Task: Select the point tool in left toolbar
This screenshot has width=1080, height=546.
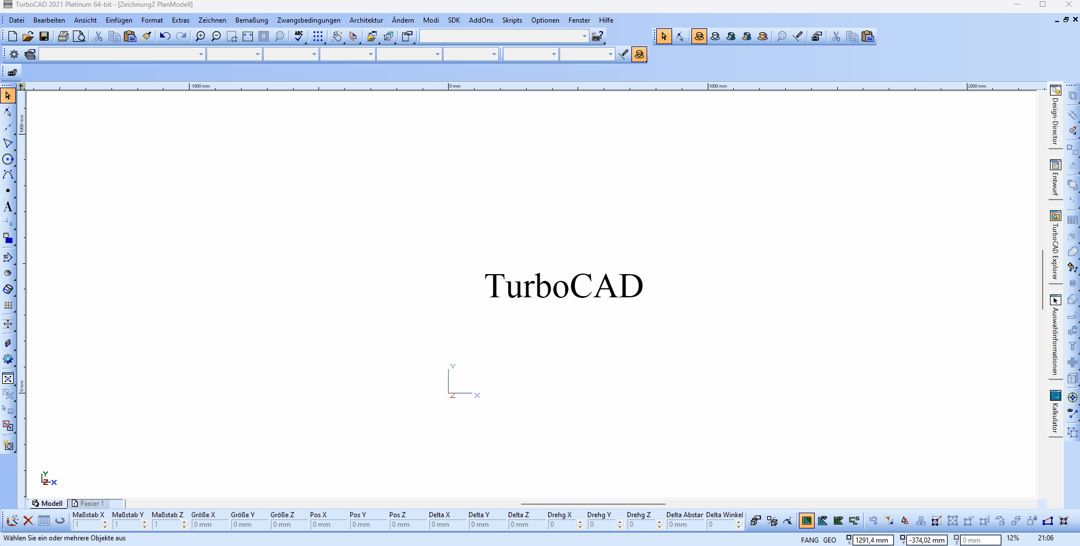Action: [8, 191]
